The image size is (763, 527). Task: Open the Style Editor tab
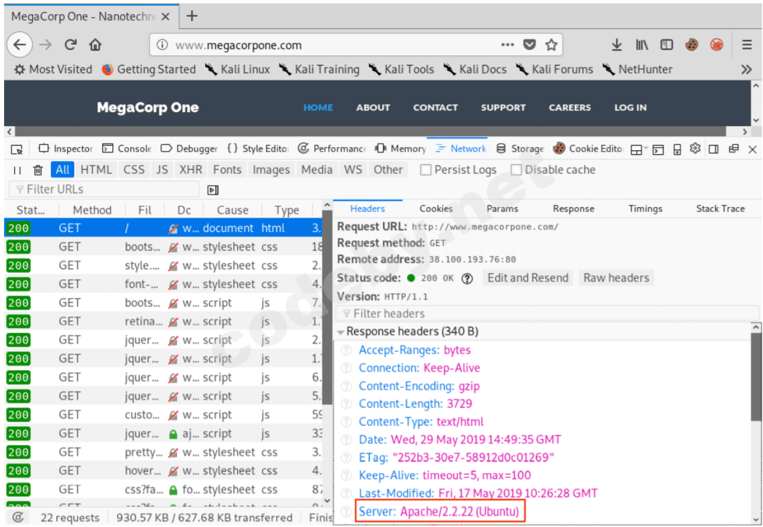(x=258, y=149)
